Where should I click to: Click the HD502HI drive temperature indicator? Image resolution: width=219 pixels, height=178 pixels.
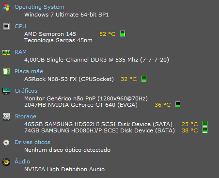(x=205, y=124)
